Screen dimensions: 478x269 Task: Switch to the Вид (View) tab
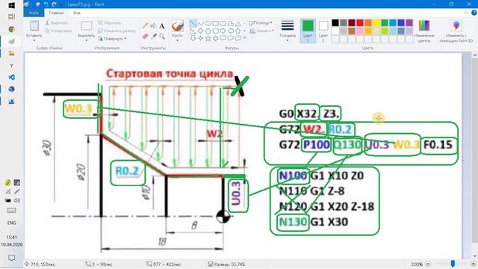tap(77, 13)
